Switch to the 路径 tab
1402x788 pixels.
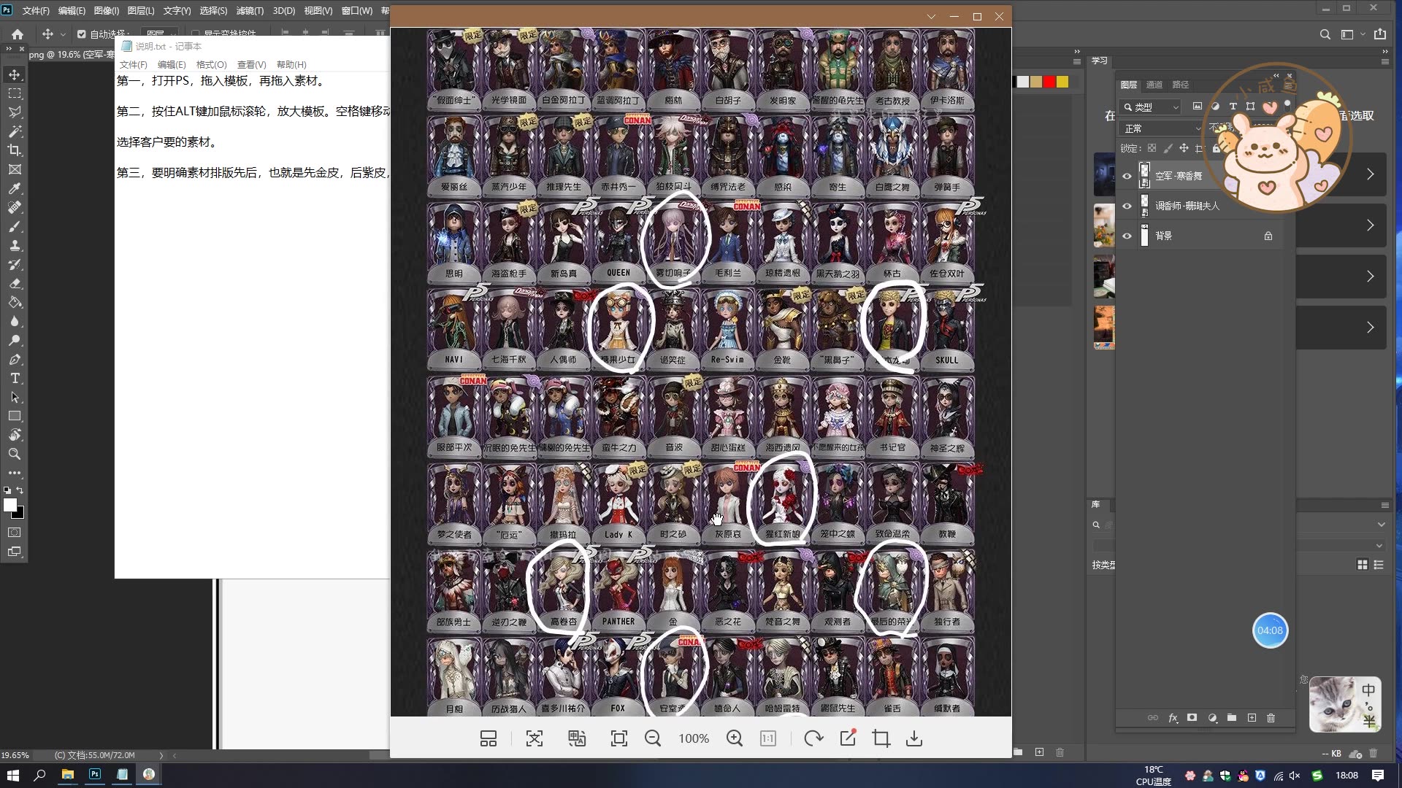(1181, 85)
